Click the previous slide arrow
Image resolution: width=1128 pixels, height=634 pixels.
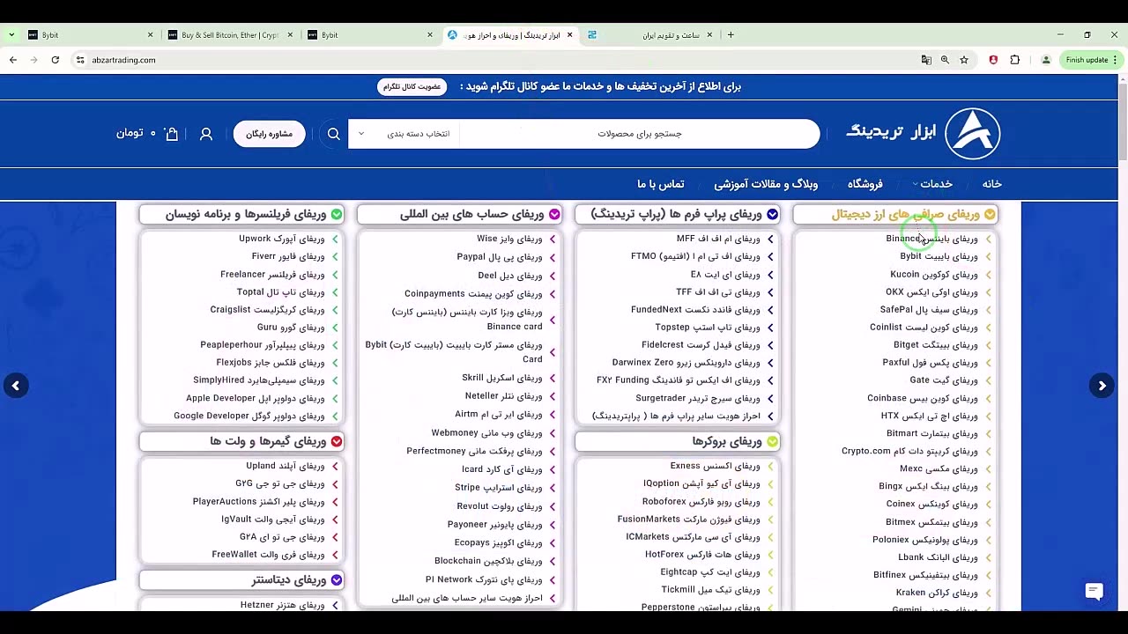point(16,386)
